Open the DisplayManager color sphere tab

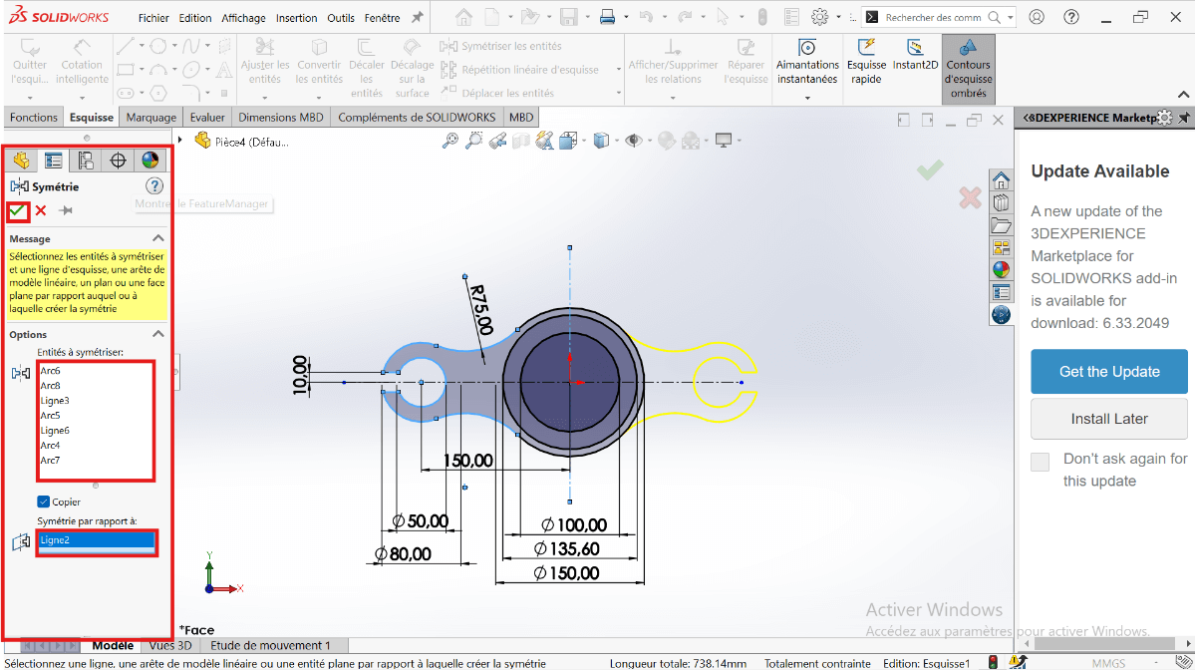(x=149, y=161)
